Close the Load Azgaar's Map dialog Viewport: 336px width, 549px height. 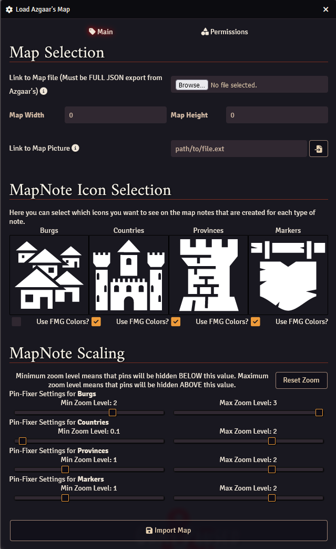point(325,9)
